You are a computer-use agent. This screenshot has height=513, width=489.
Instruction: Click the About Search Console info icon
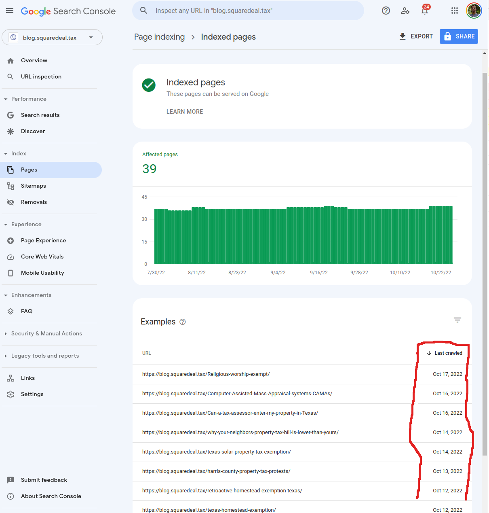pyautogui.click(x=11, y=496)
